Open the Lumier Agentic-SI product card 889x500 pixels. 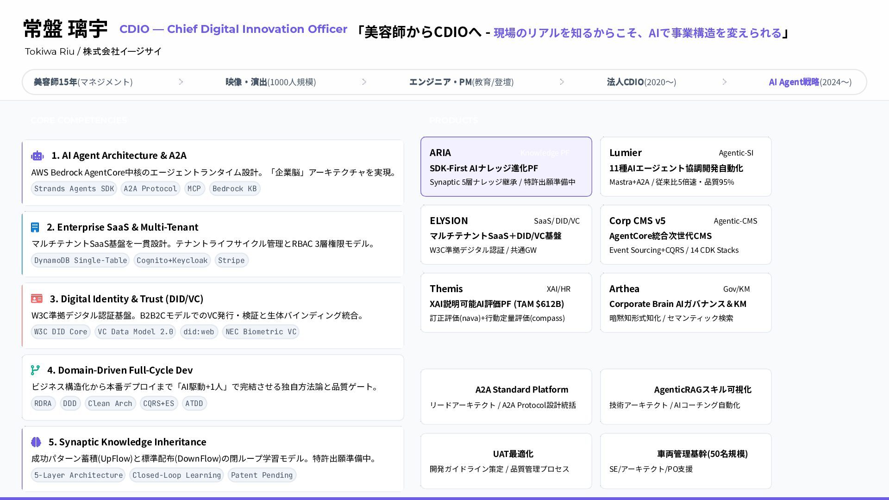click(685, 167)
